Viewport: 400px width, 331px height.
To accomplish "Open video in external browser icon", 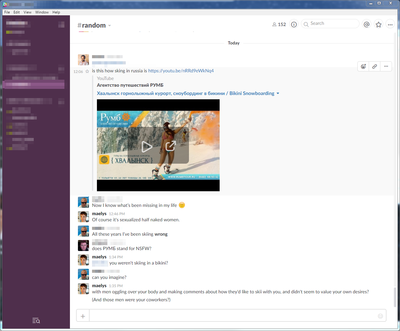I will click(171, 146).
